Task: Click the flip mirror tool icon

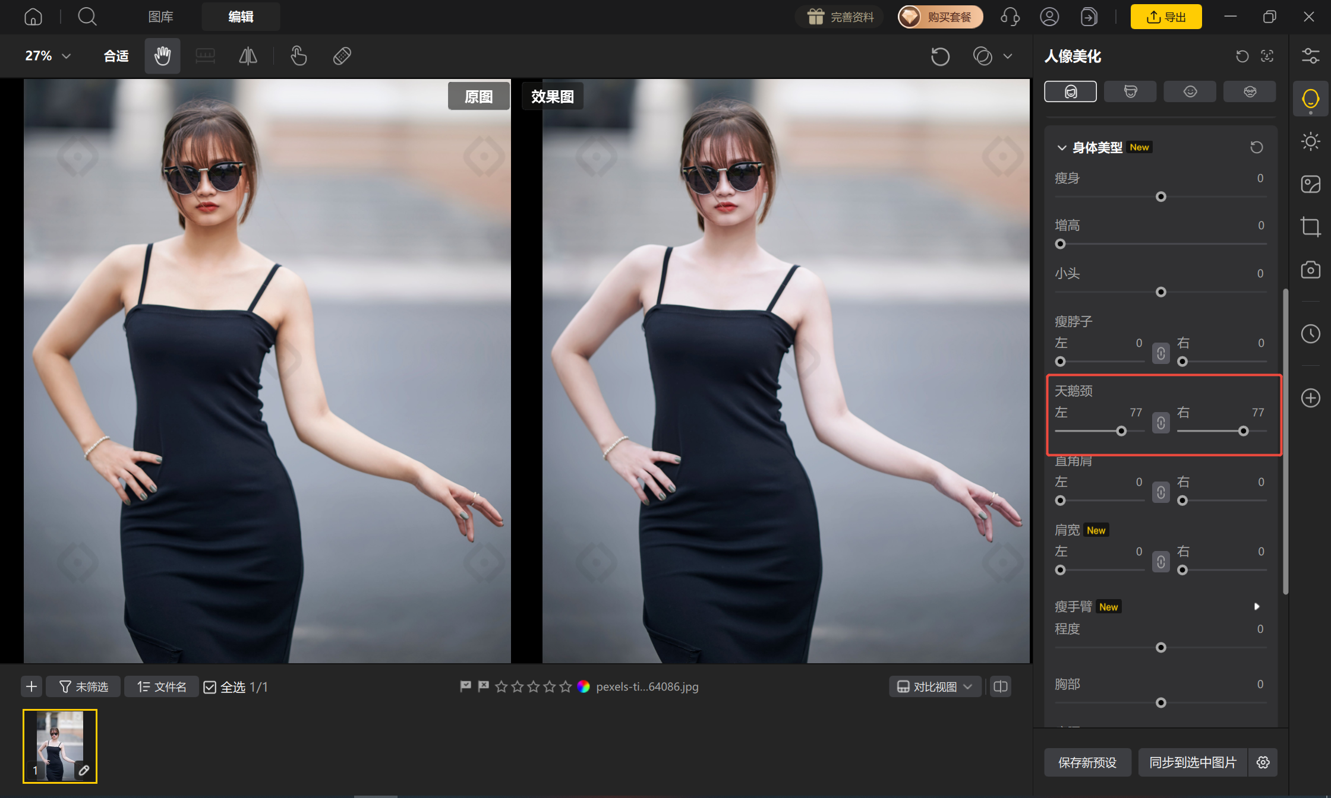Action: tap(248, 56)
